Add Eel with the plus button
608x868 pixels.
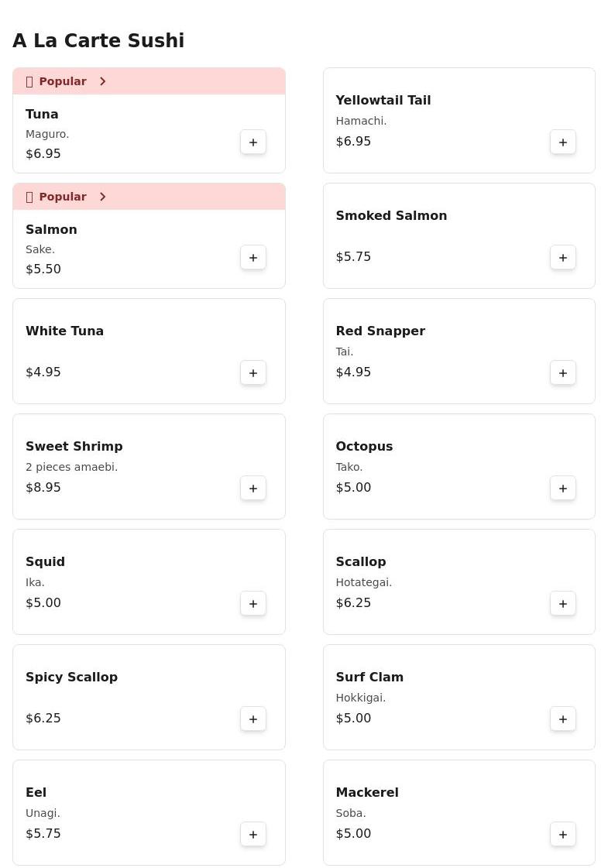click(253, 835)
